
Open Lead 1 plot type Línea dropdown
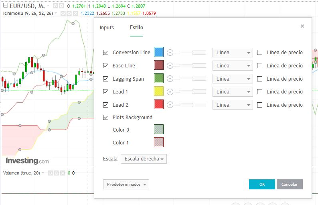pyautogui.click(x=233, y=92)
